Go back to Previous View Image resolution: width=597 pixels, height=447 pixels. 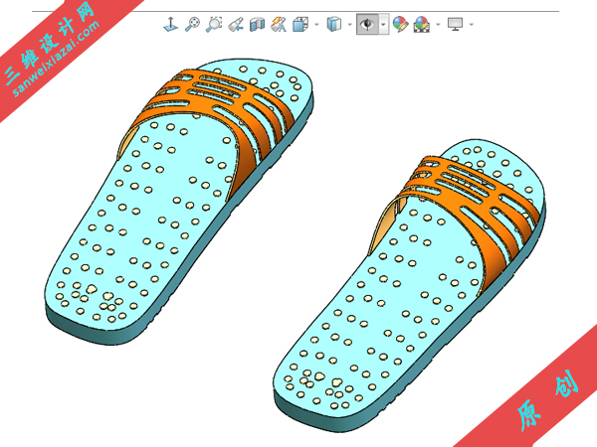(x=236, y=24)
